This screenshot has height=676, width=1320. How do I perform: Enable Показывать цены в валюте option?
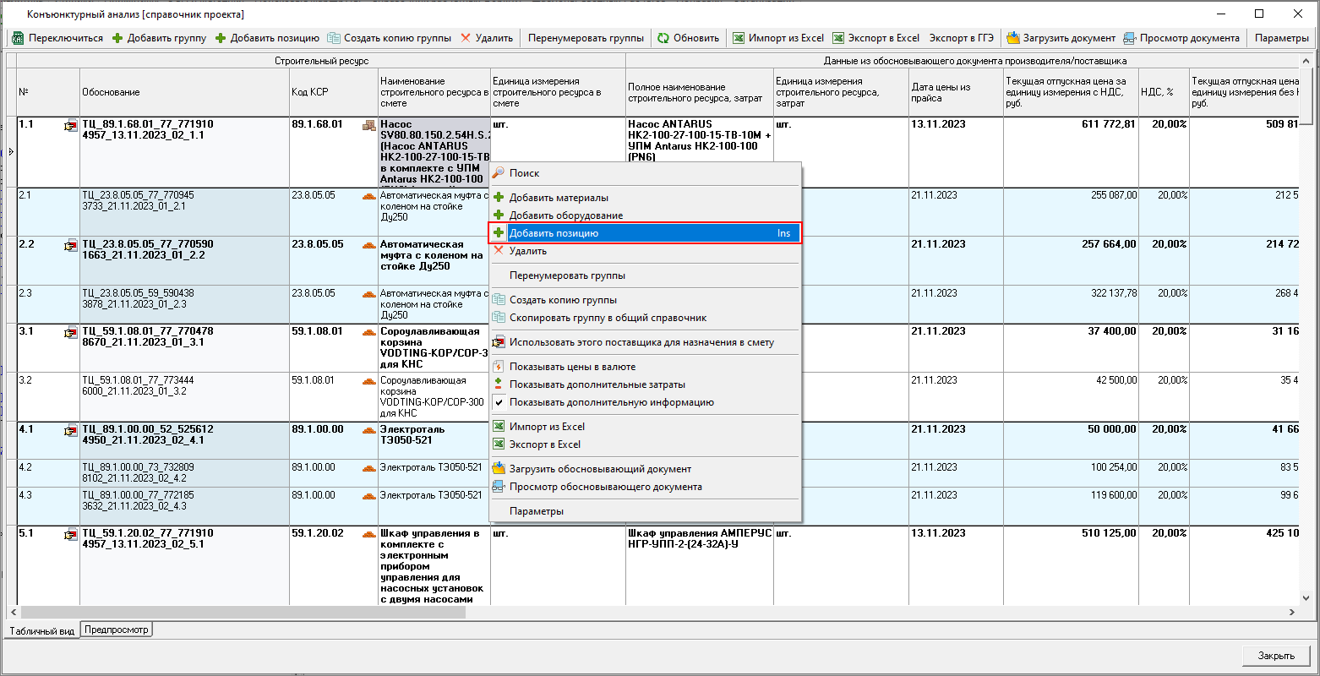pyautogui.click(x=572, y=367)
